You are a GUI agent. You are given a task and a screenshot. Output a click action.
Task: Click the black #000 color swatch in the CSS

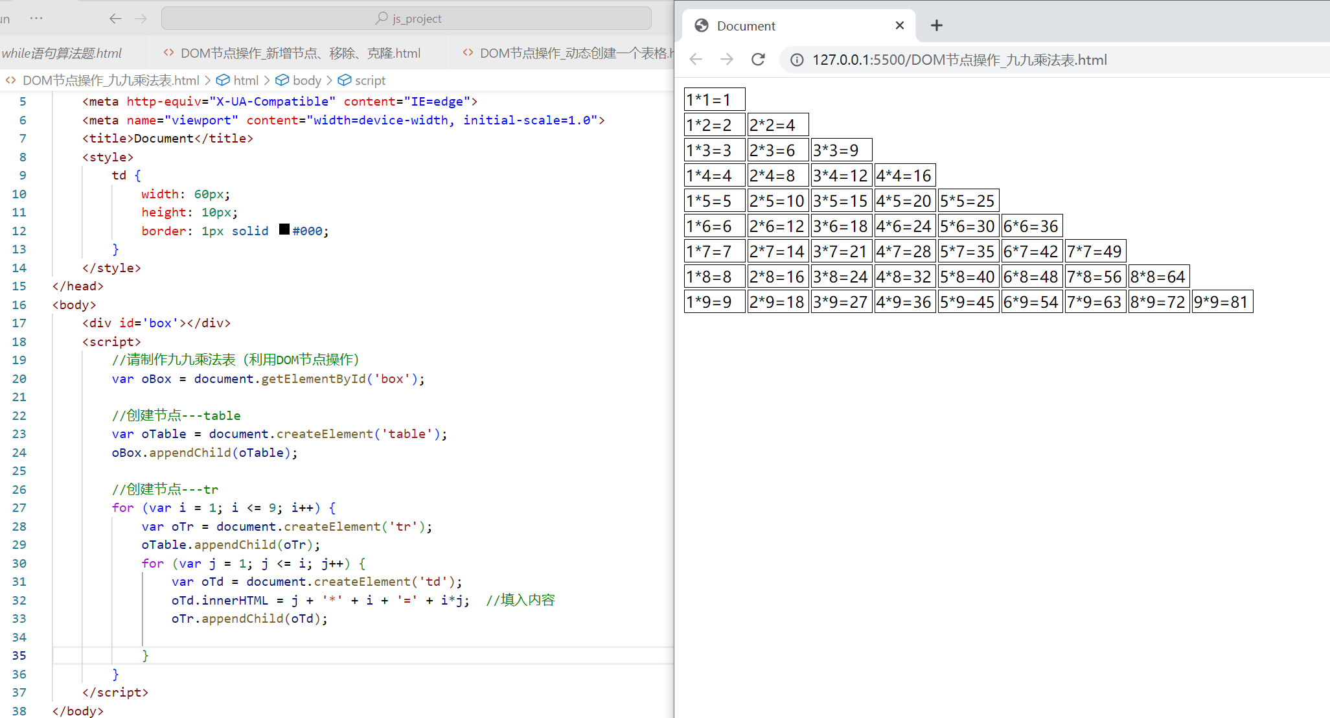point(284,229)
